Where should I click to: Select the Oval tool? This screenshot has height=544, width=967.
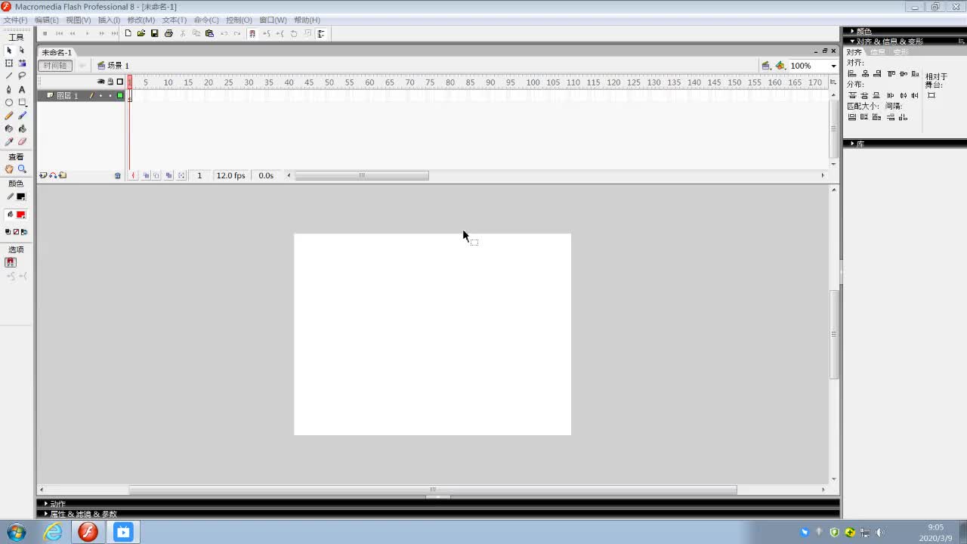click(x=9, y=103)
